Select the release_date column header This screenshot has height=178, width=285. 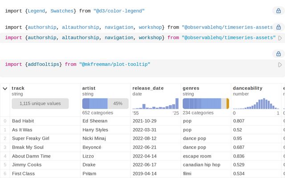point(148,88)
